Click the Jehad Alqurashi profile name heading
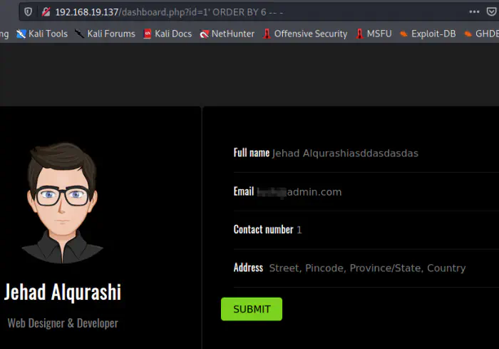 point(63,292)
